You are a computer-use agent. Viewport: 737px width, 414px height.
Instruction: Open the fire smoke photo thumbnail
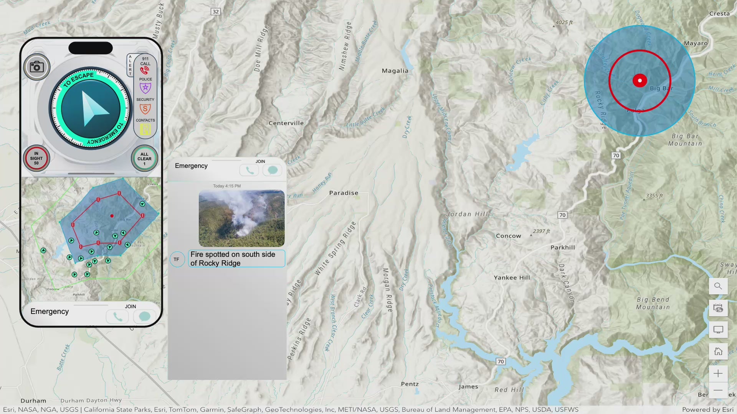(241, 219)
